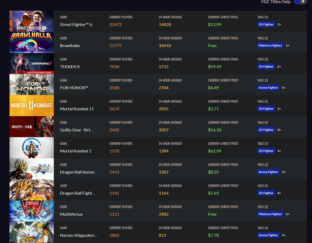Image resolution: width=312 pixels, height=243 pixels.
Task: Click the TEKKEN 8 game title
Action: pos(70,67)
